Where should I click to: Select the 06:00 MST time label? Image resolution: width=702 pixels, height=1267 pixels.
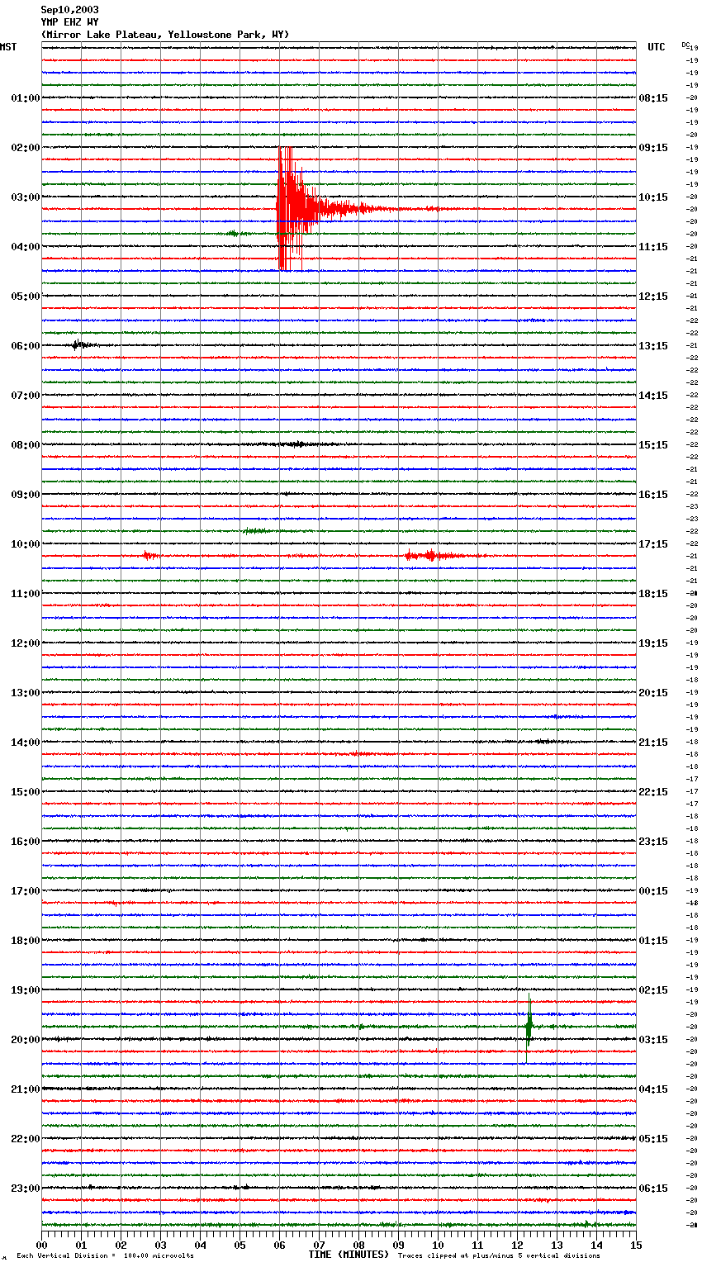pyautogui.click(x=26, y=346)
